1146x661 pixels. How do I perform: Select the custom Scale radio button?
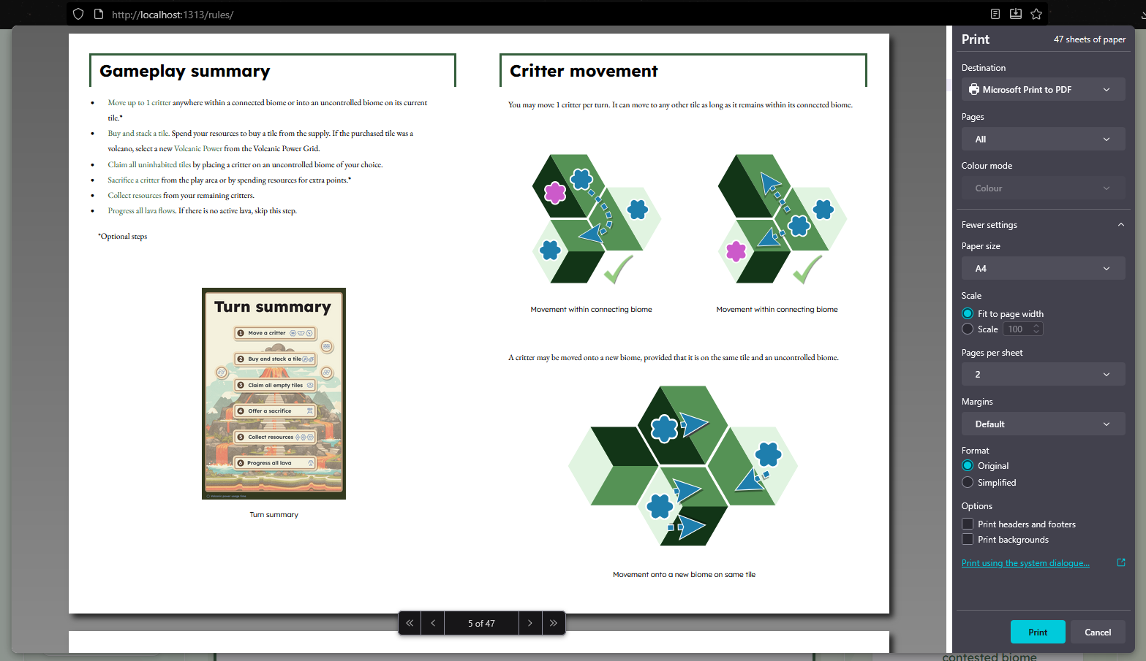pyautogui.click(x=968, y=329)
